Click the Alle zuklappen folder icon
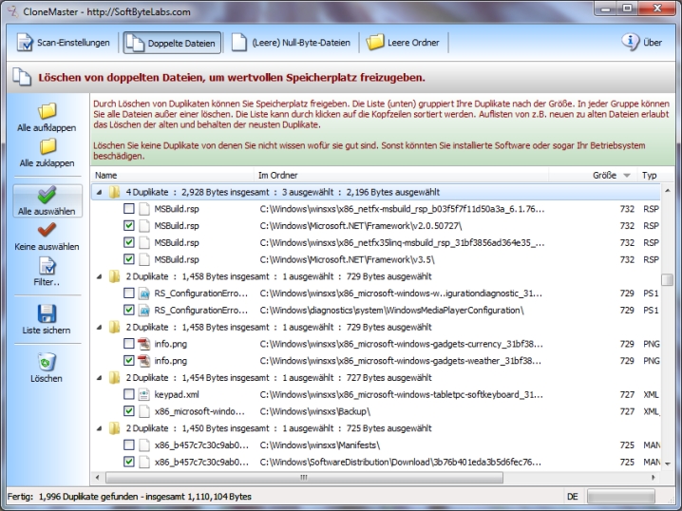The height and width of the screenshot is (511, 682). coord(46,147)
